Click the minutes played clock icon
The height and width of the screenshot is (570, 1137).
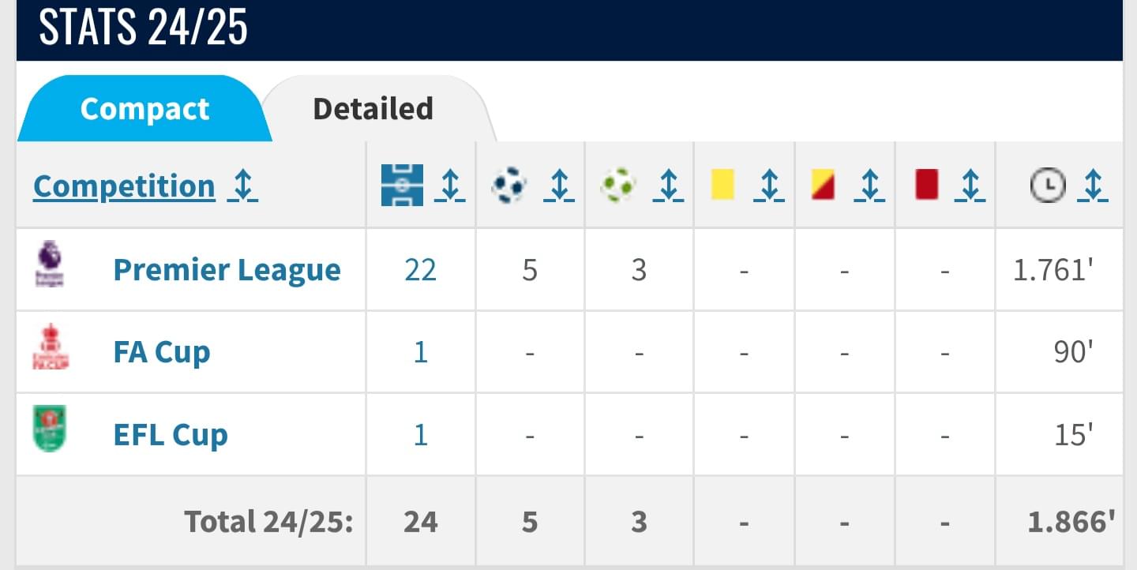tap(1049, 186)
